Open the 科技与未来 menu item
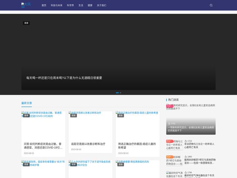This screenshot has width=237, height=178. click(x=57, y=5)
